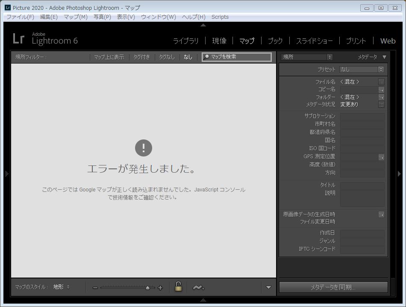Screen dimensions: 406x307
Task: Click the list icon beside メタデータ状況
Action: coord(381,105)
